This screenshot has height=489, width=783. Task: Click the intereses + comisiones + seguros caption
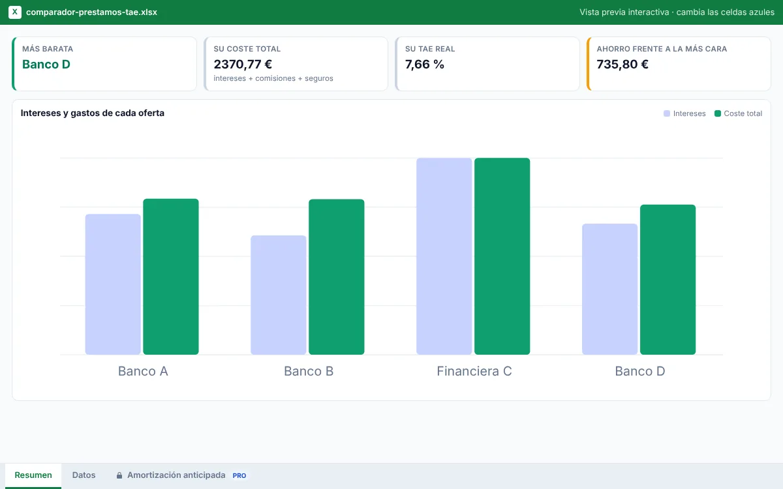tap(273, 79)
